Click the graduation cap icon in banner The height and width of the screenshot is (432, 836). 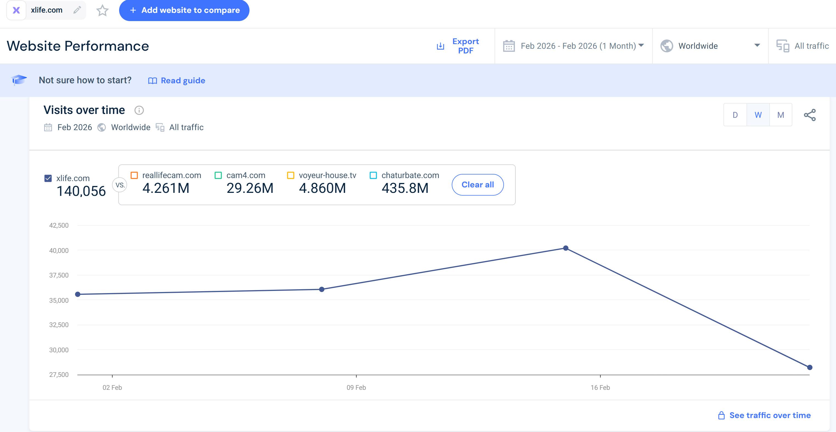pyautogui.click(x=19, y=80)
